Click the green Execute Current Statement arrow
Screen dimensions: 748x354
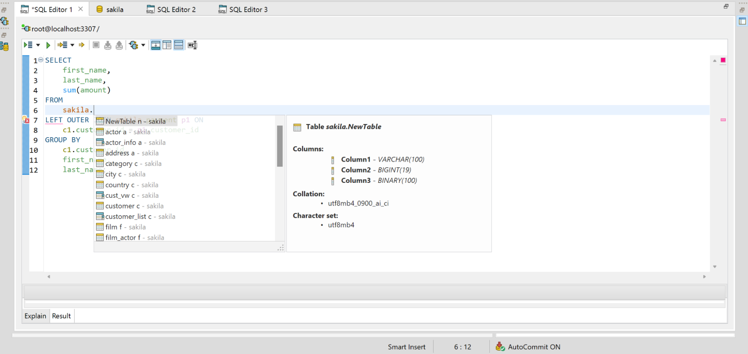click(x=48, y=45)
